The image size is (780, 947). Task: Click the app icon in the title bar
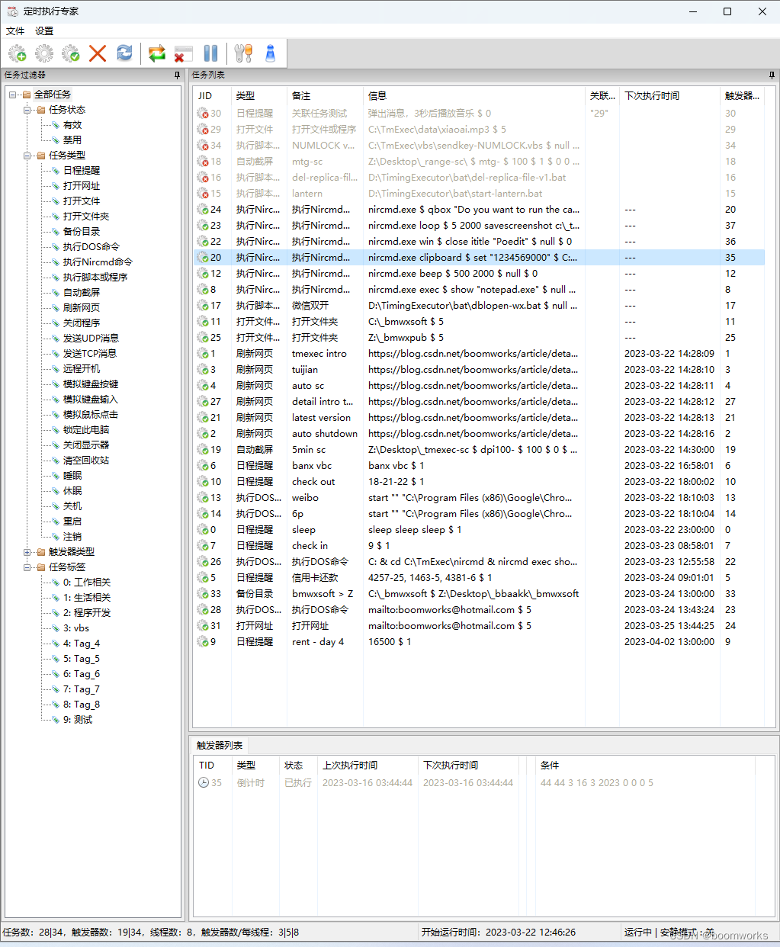(12, 11)
